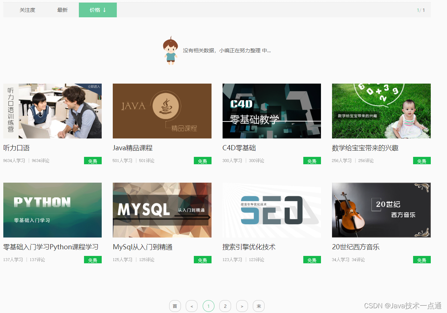This screenshot has height=313, width=447.
Task: Open page 2 of course list
Action: tap(225, 306)
